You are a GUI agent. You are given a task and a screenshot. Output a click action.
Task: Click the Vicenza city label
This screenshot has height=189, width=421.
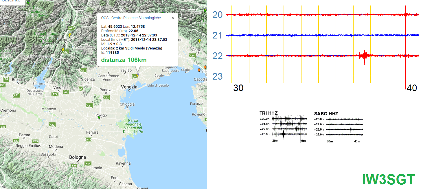88,79
